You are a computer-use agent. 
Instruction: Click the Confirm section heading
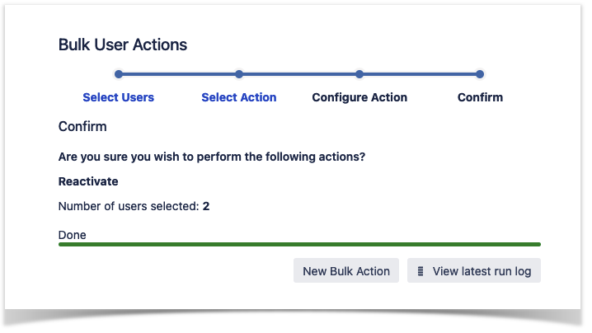(82, 127)
